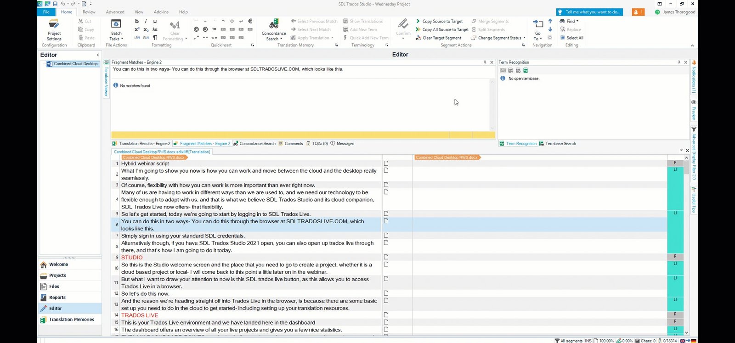
Task: Open the File menu
Action: 46,12
